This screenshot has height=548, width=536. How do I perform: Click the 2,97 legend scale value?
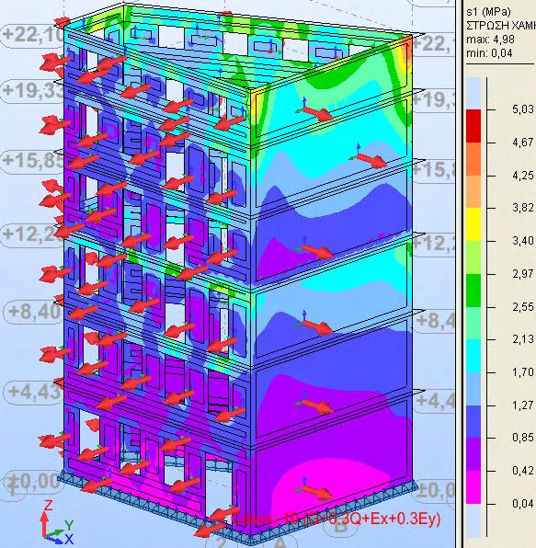tap(522, 274)
